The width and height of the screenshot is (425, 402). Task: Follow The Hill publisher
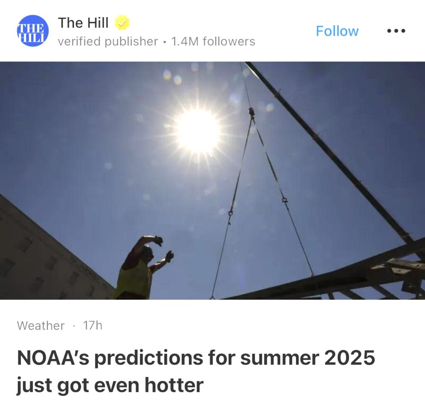[x=337, y=31]
